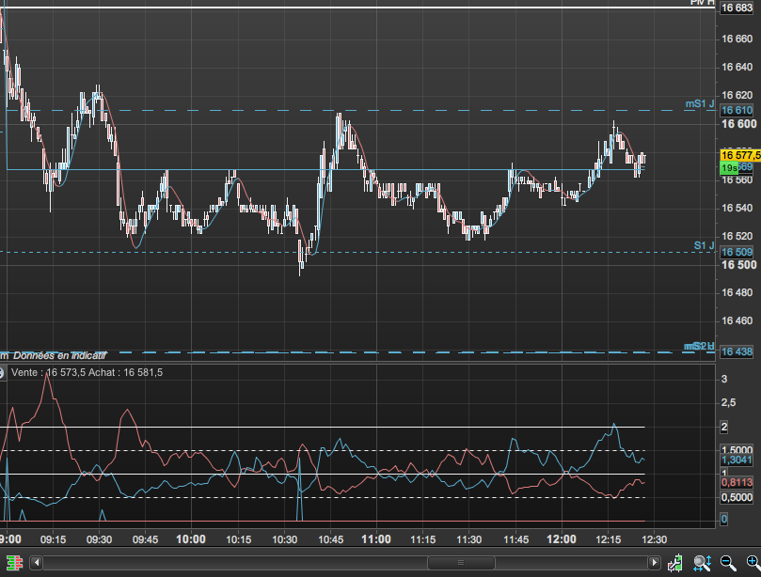Screen dimensions: 761x577
Task: Click the 16 438 pivot price tag
Action: point(737,352)
